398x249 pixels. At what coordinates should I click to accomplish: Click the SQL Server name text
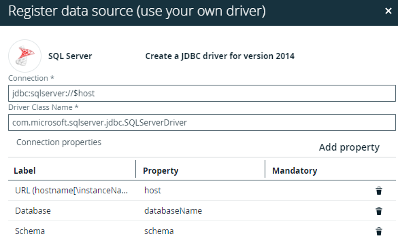(x=70, y=56)
